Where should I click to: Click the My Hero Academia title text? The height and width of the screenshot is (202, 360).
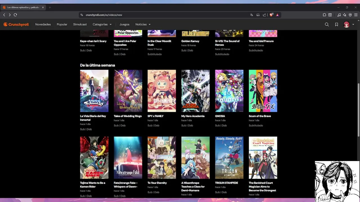tap(193, 116)
